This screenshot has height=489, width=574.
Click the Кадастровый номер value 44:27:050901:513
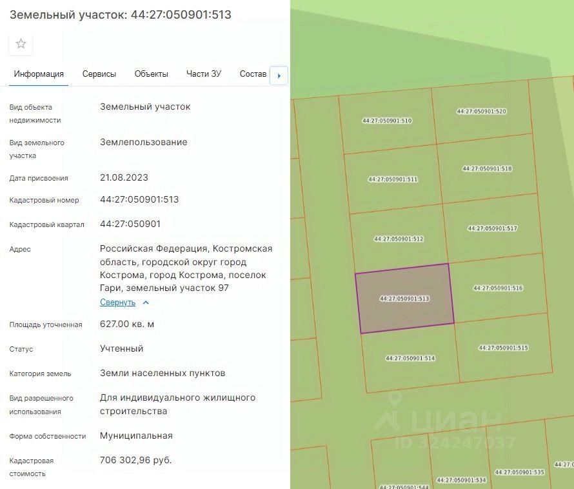pos(139,199)
